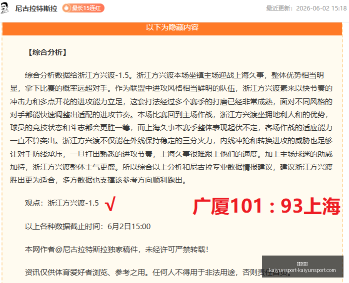Select the 观点：浙江方兴渡-1.5 line

[x=61, y=203]
